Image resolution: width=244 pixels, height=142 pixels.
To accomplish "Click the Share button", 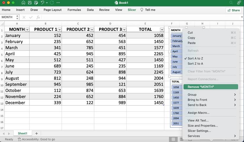I will [x=233, y=10].
